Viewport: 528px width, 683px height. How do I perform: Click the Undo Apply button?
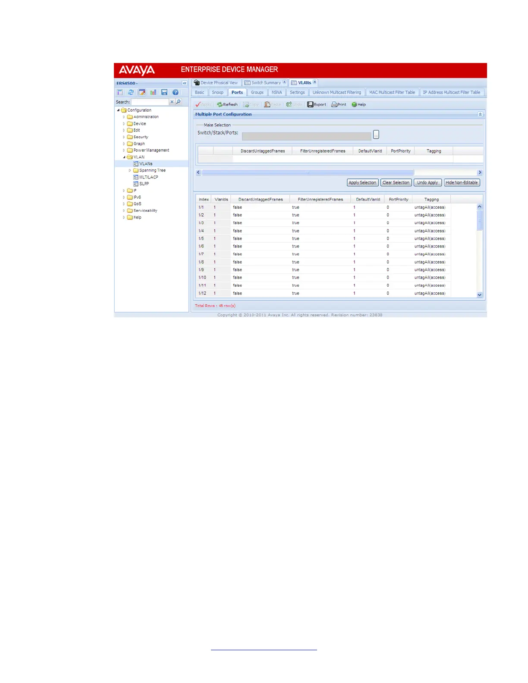point(427,183)
